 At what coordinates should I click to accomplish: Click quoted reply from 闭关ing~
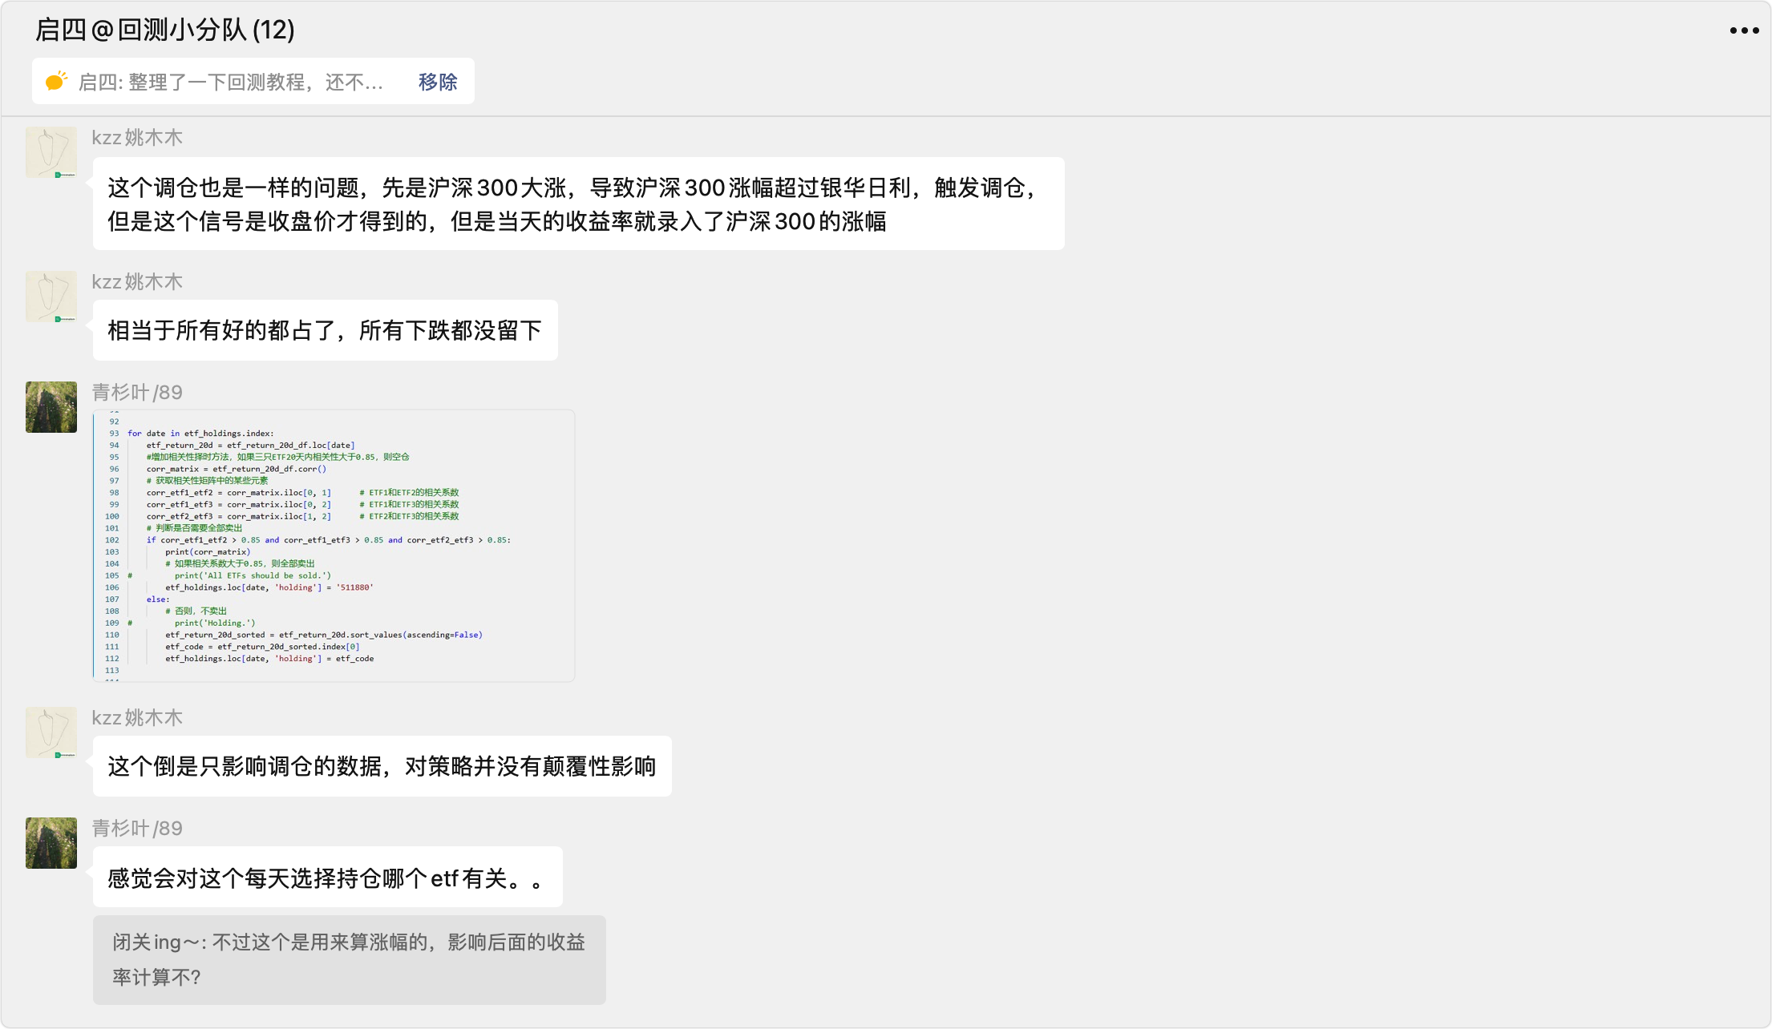(x=349, y=959)
